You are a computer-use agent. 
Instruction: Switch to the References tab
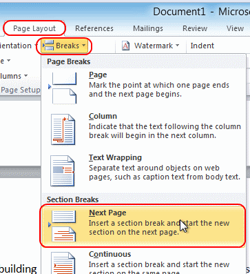point(94,28)
